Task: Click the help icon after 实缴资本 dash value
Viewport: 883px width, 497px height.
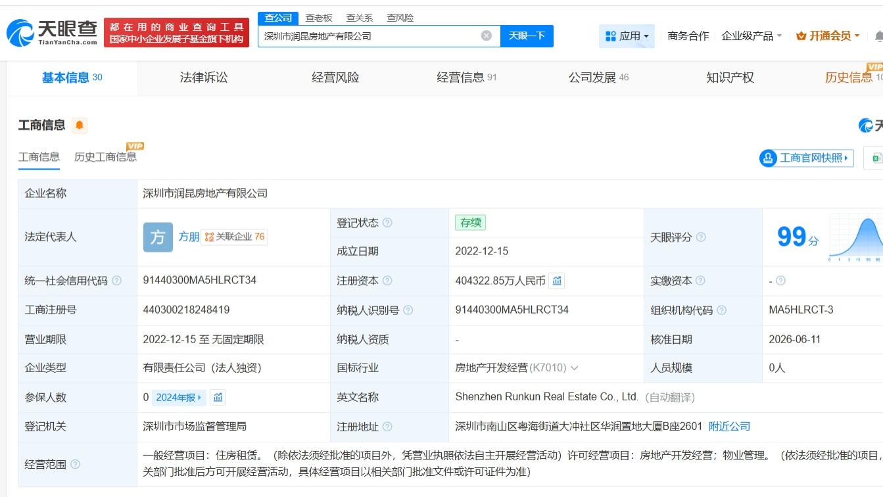Action: pyautogui.click(x=780, y=281)
